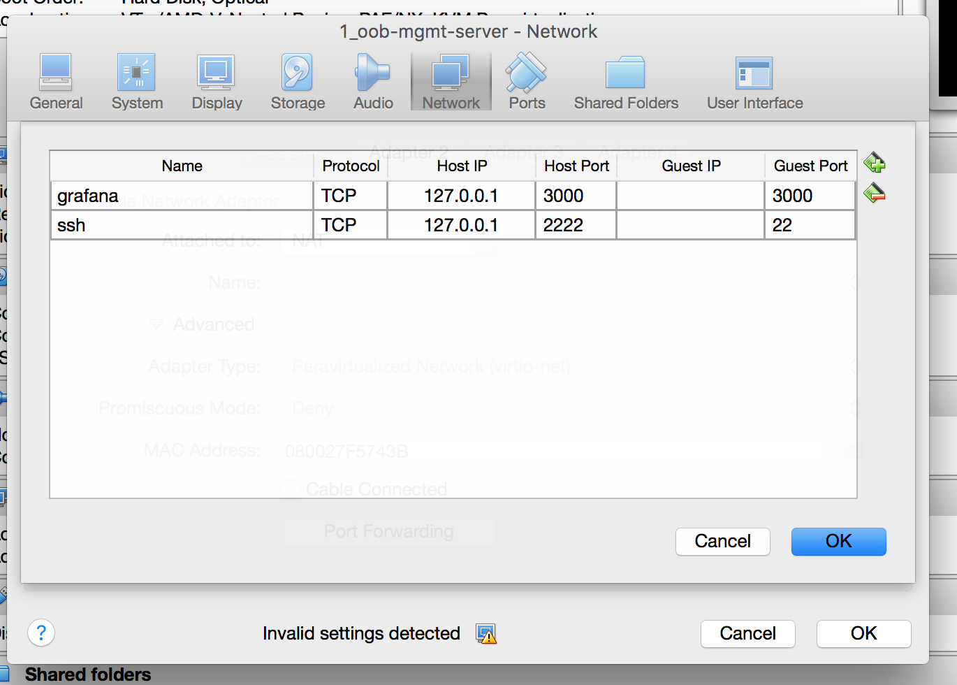Open the System settings pane
Viewport: 957px width, 685px height.
tap(137, 82)
